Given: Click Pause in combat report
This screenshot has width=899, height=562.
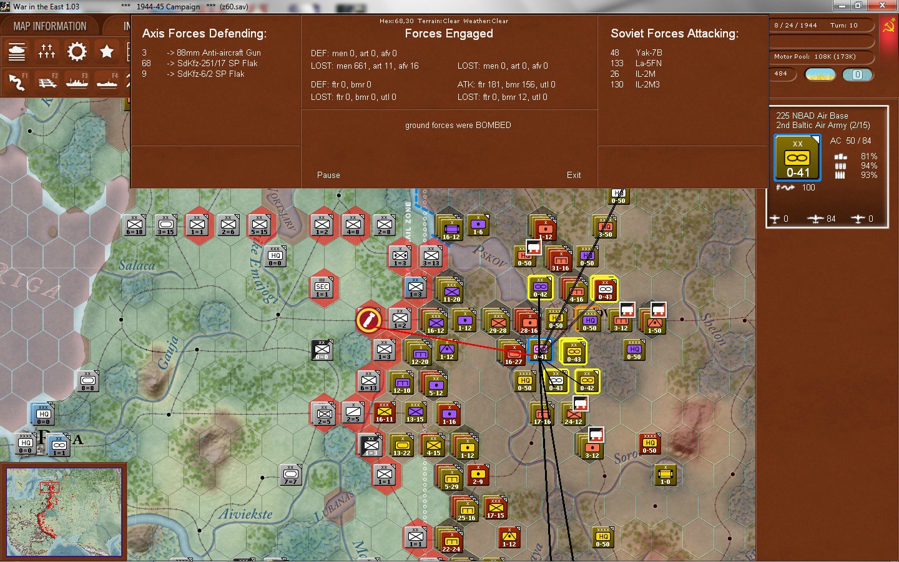Looking at the screenshot, I should pyautogui.click(x=328, y=175).
